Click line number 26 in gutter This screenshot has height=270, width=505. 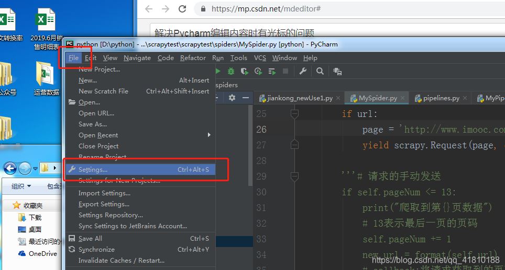click(x=261, y=130)
